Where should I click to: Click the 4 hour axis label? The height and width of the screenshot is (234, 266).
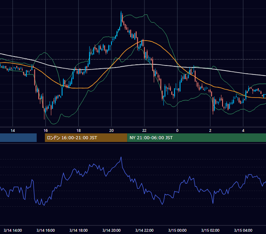243,131
